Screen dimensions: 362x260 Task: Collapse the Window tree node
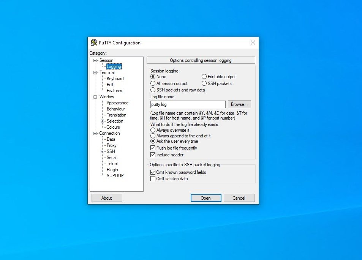(95, 97)
